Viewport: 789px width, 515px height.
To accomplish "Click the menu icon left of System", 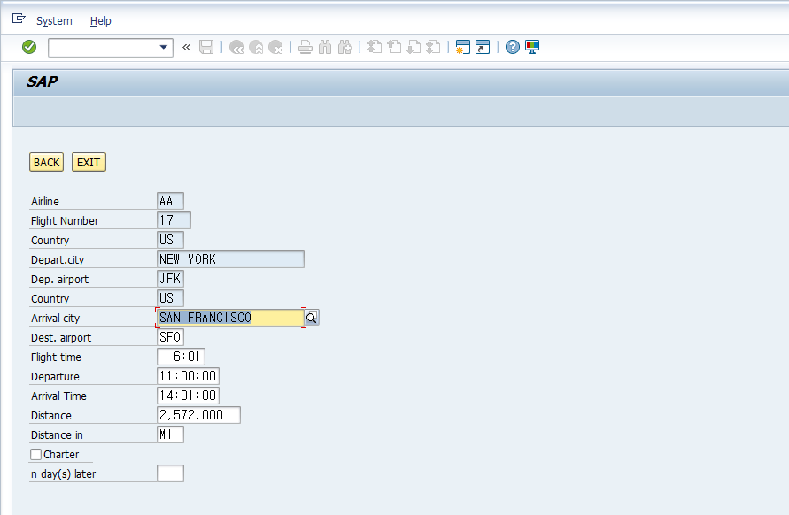I will click(x=19, y=19).
